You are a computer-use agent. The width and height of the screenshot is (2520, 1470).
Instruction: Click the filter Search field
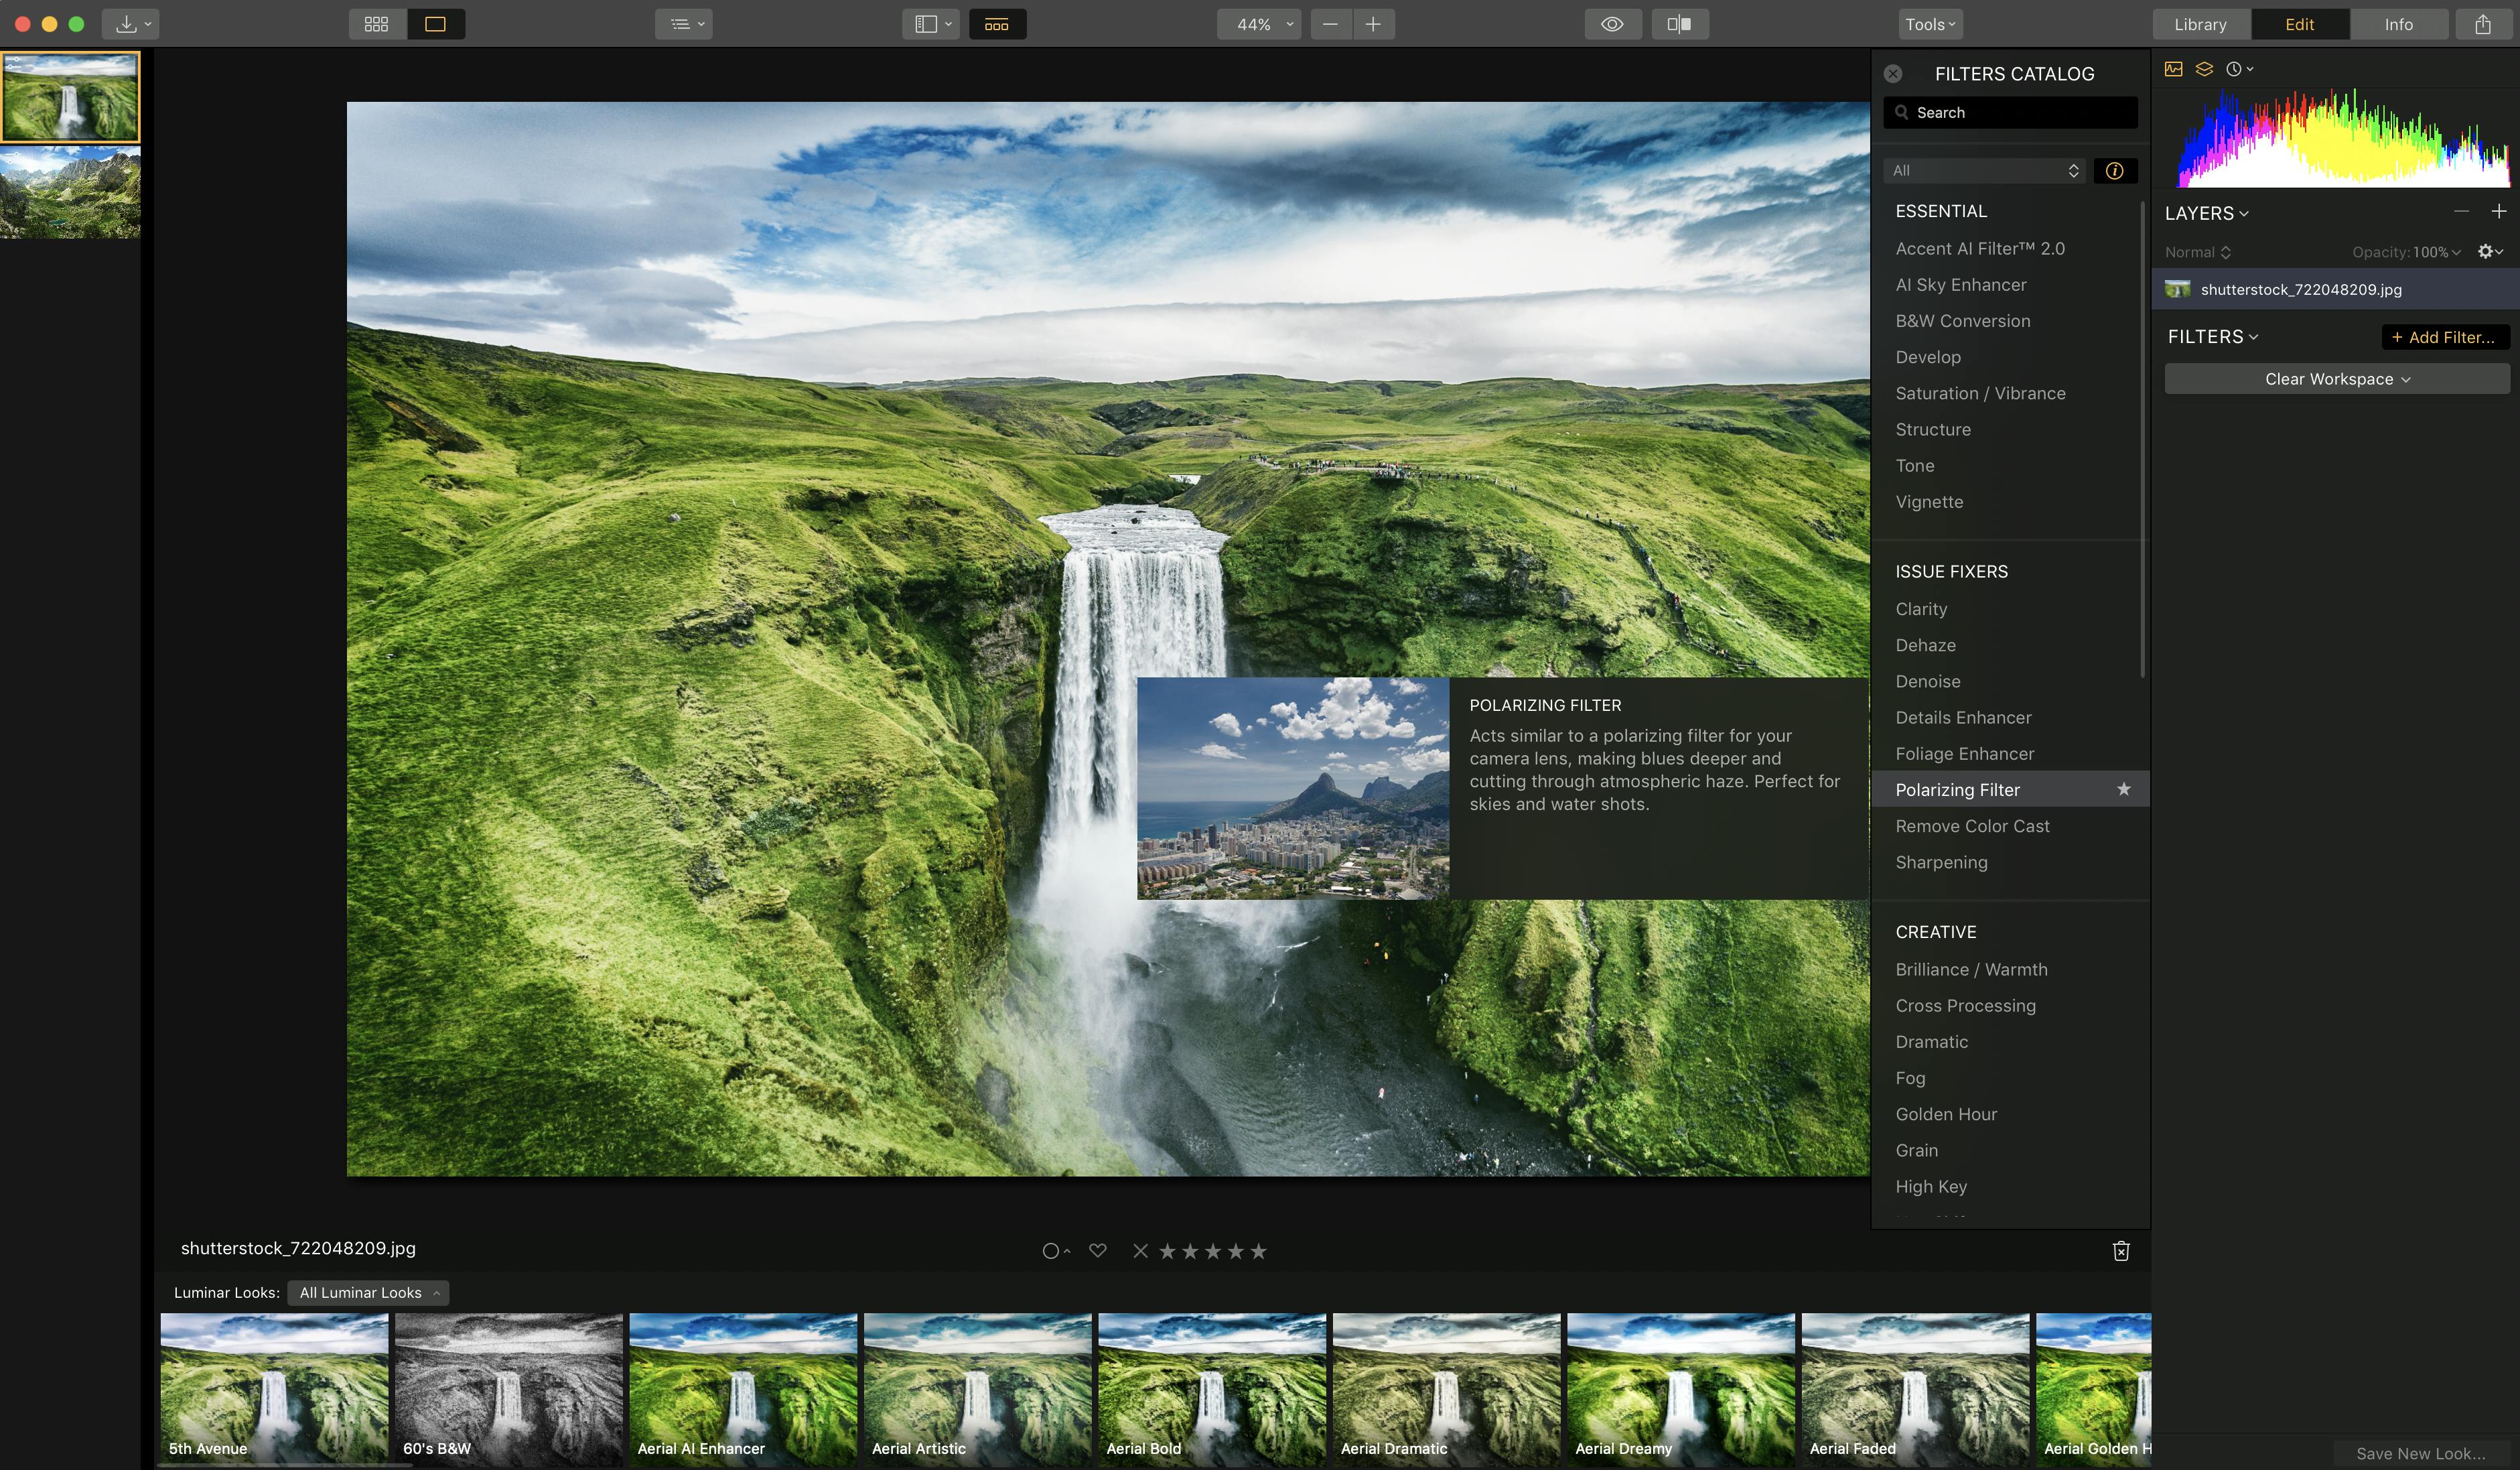[x=2010, y=112]
